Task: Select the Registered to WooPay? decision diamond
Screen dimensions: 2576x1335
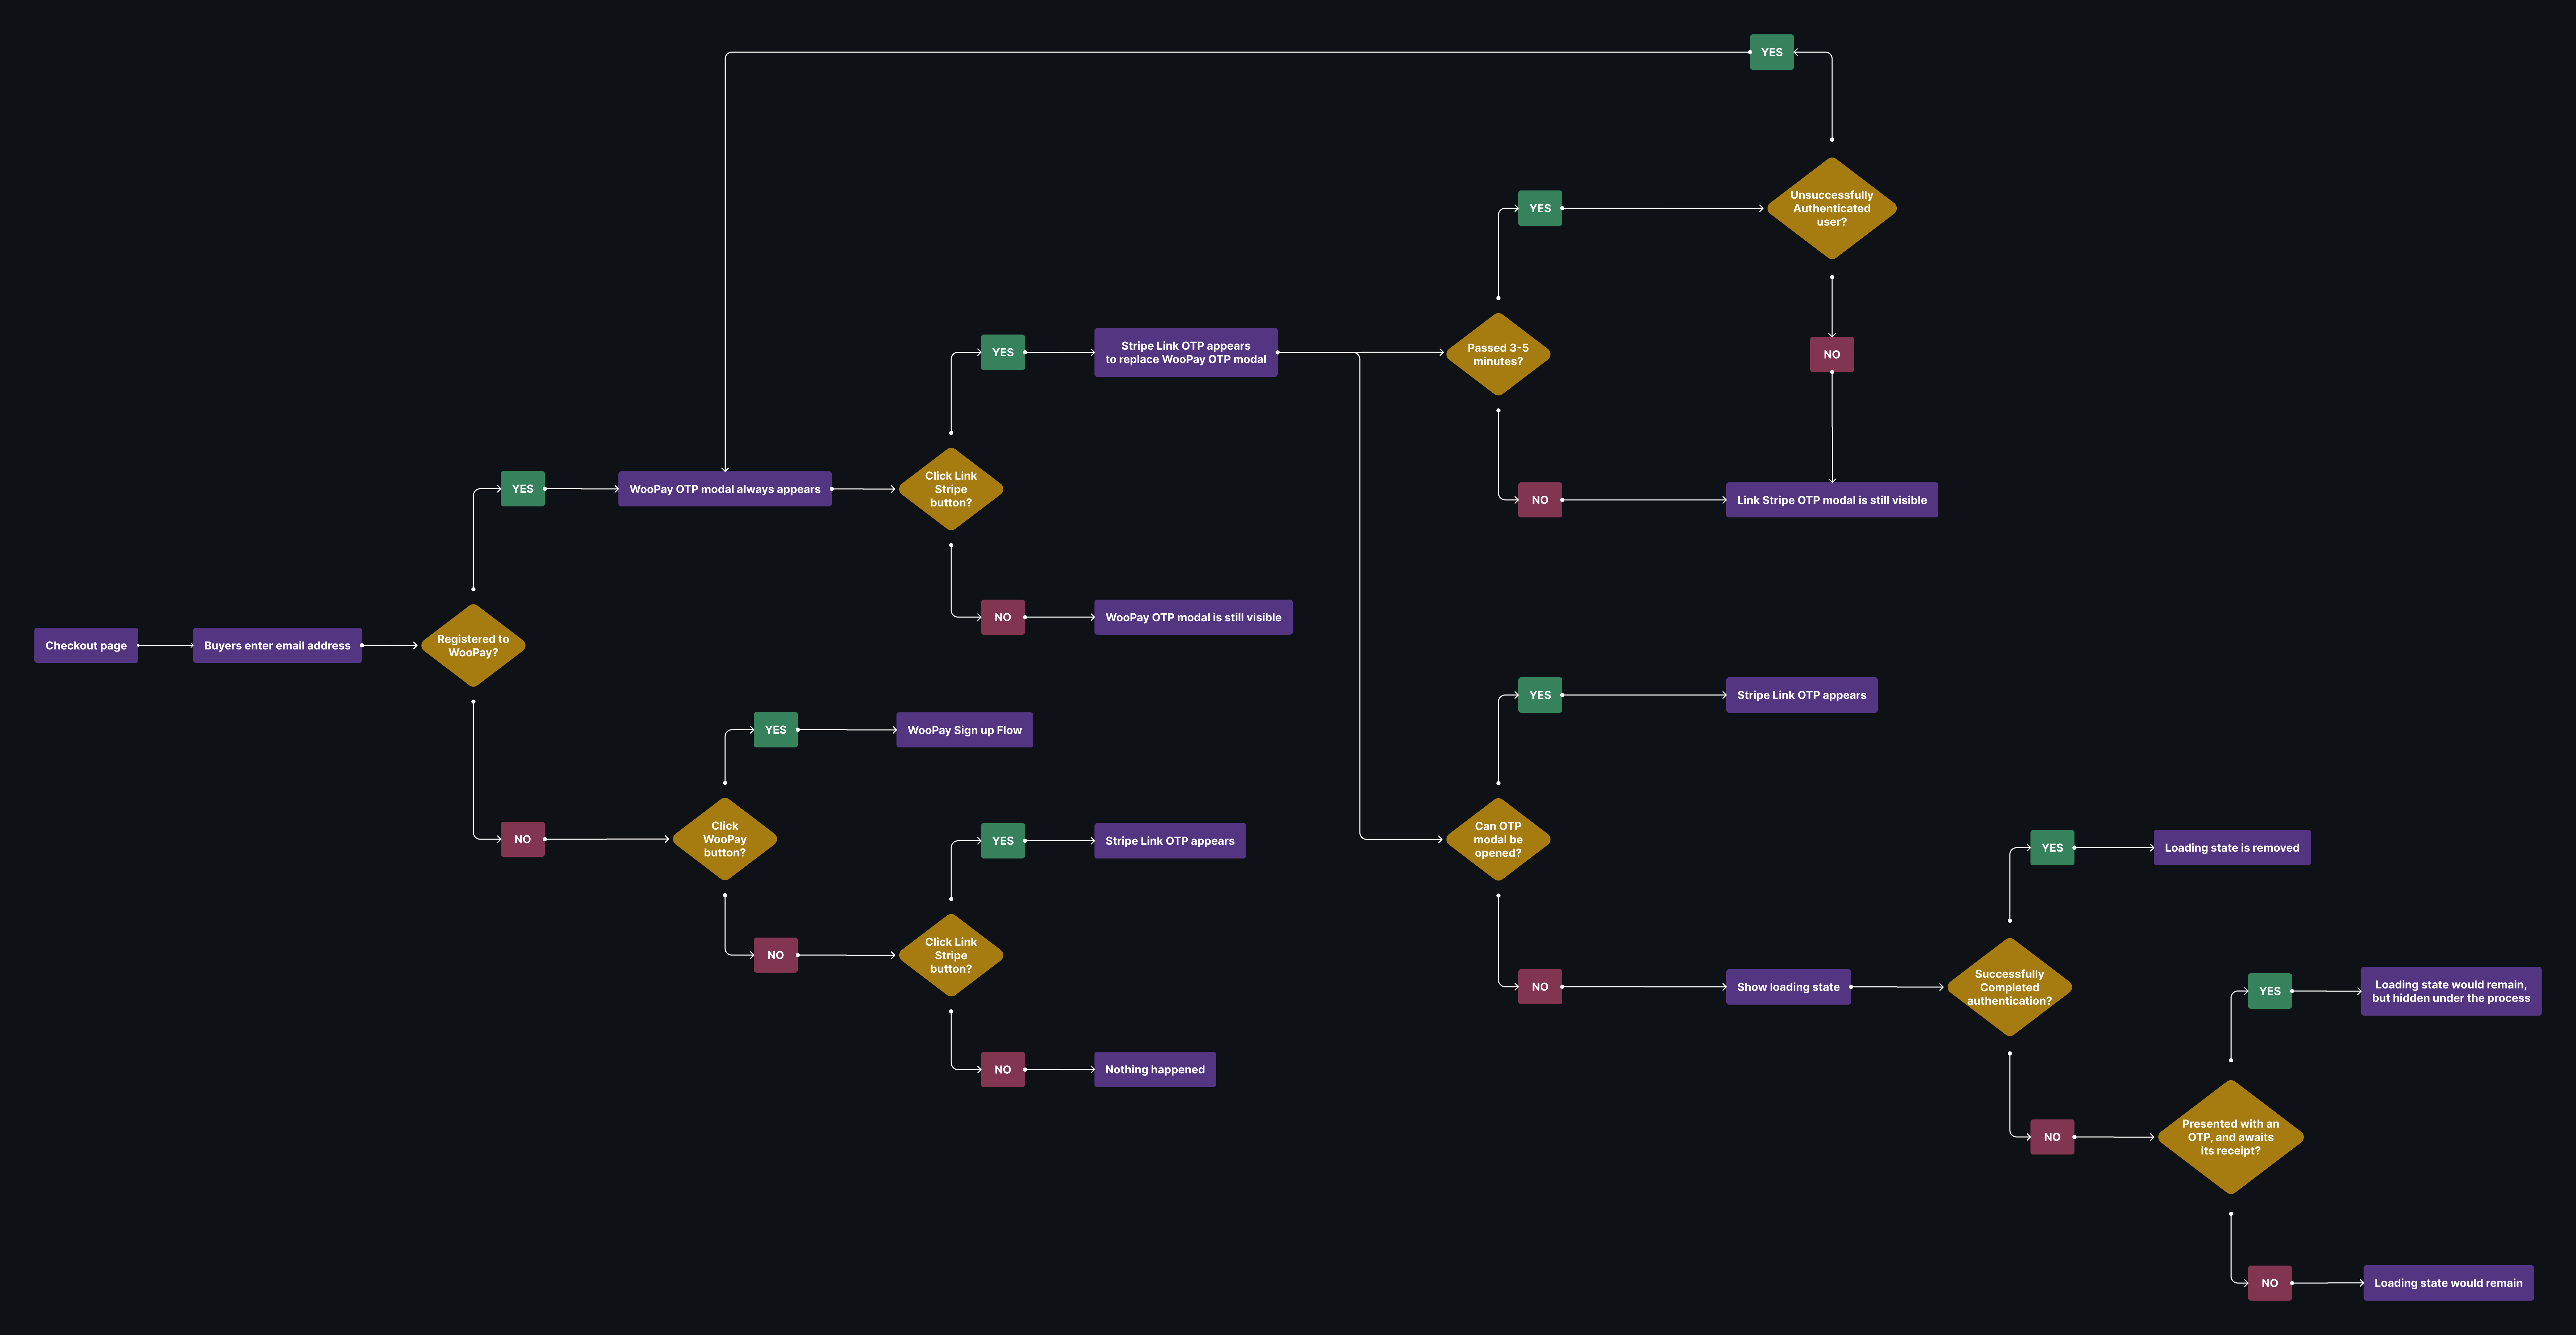Action: pos(473,645)
